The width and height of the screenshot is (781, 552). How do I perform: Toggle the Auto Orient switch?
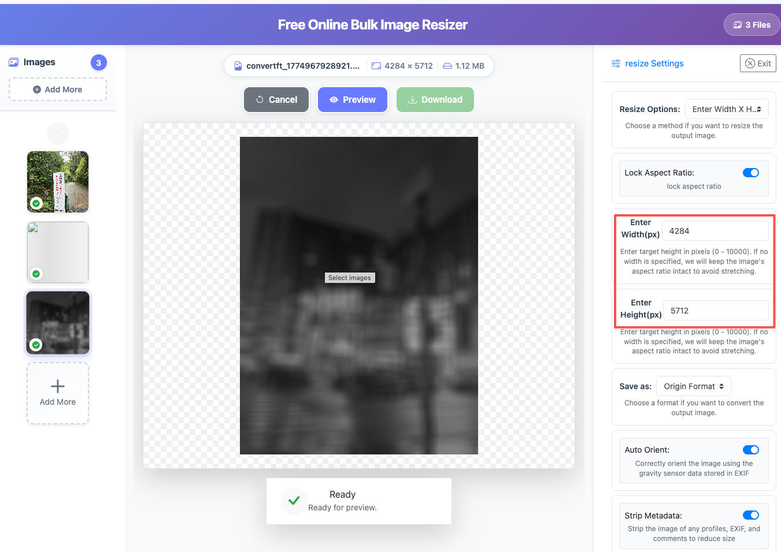point(751,450)
